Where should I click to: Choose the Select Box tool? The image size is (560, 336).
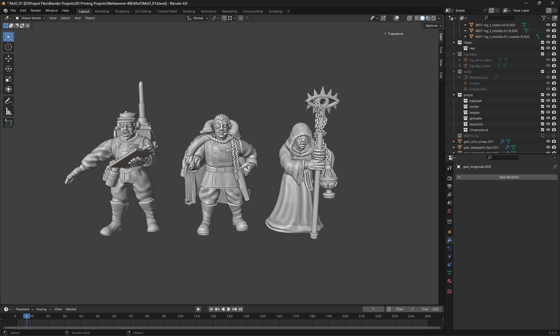(8, 37)
